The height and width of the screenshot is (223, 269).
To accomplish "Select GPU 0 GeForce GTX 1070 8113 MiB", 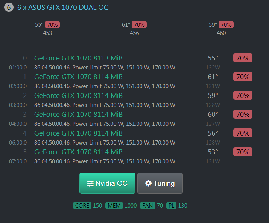I will 78,58.
